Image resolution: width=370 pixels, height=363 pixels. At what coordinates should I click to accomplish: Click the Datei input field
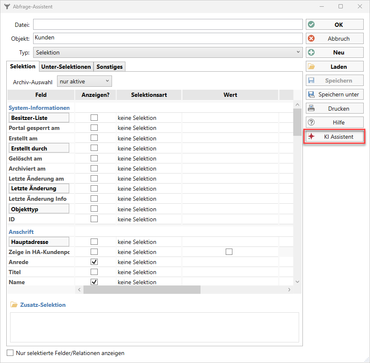168,24
